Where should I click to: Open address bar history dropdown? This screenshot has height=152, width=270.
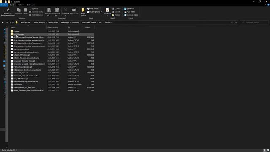[x=232, y=22]
